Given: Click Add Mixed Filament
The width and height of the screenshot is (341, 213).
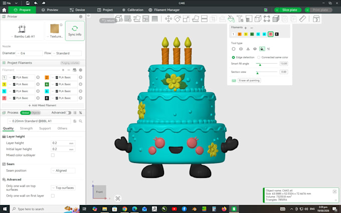Looking at the screenshot, I should (x=42, y=105).
